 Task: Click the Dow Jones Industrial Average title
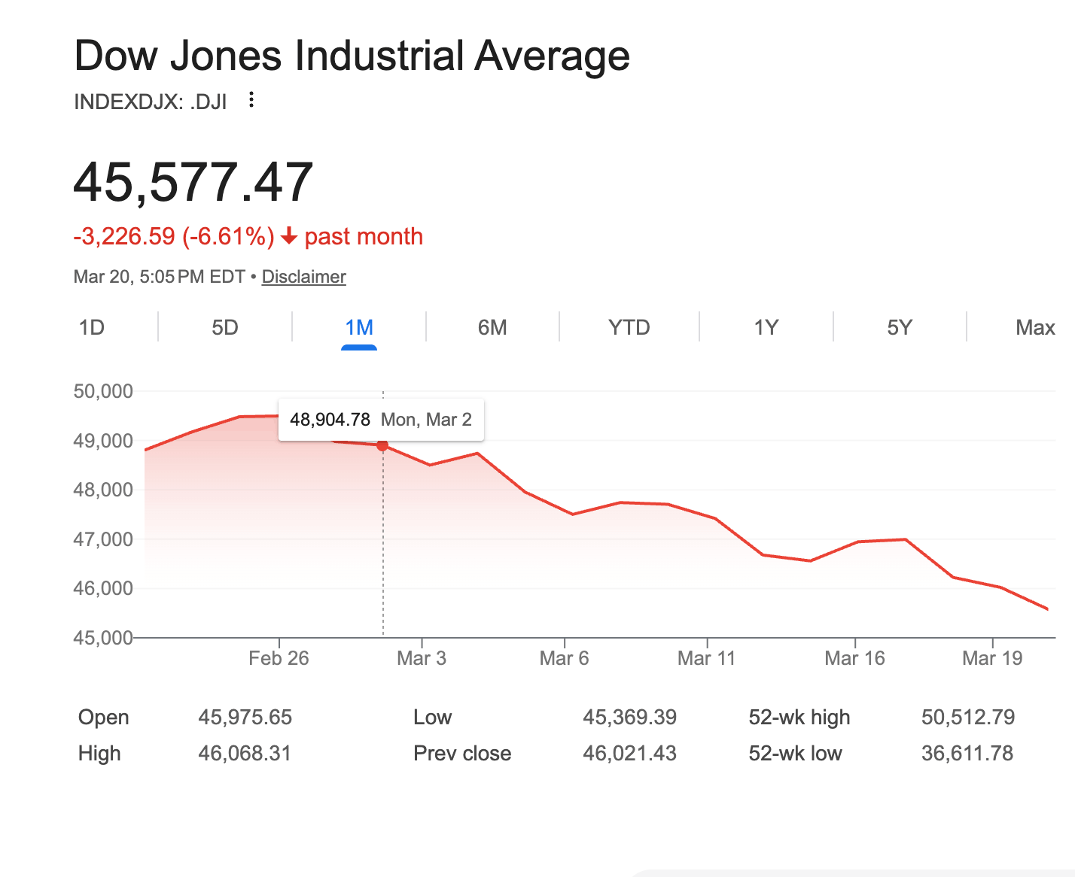click(352, 56)
